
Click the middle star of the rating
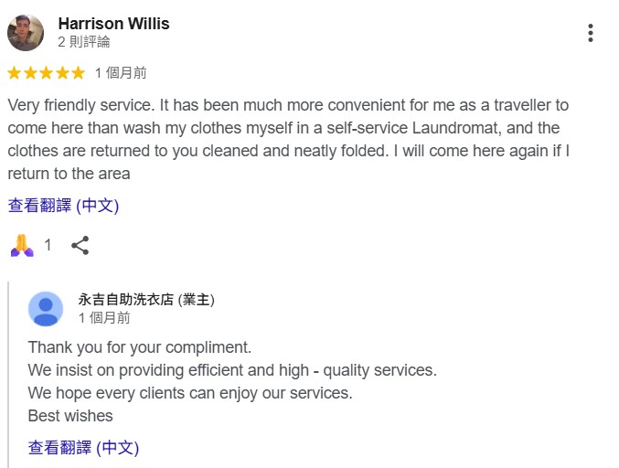click(46, 72)
